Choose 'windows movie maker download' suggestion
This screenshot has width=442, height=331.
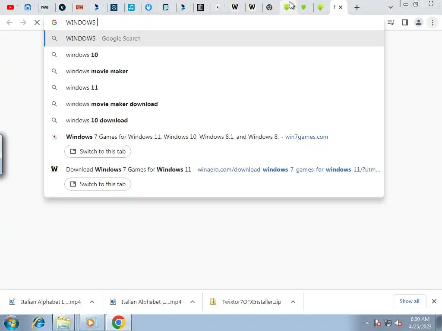tap(214, 104)
